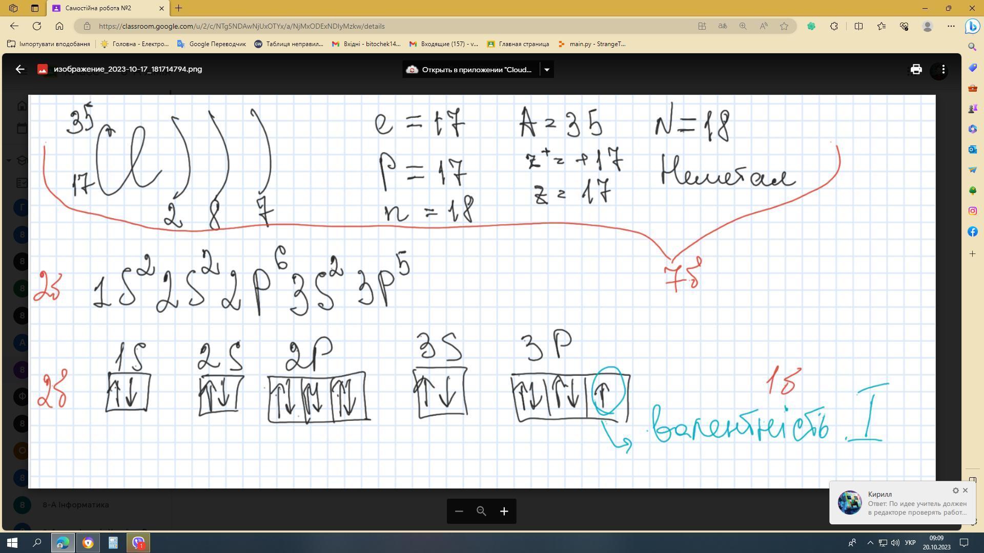This screenshot has height=553, width=984.
Task: Expand the open-with dropdown arrow
Action: pos(547,70)
